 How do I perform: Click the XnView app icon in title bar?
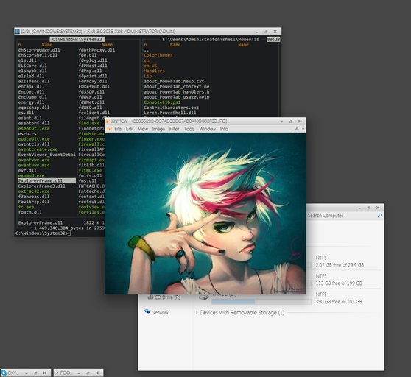click(108, 121)
